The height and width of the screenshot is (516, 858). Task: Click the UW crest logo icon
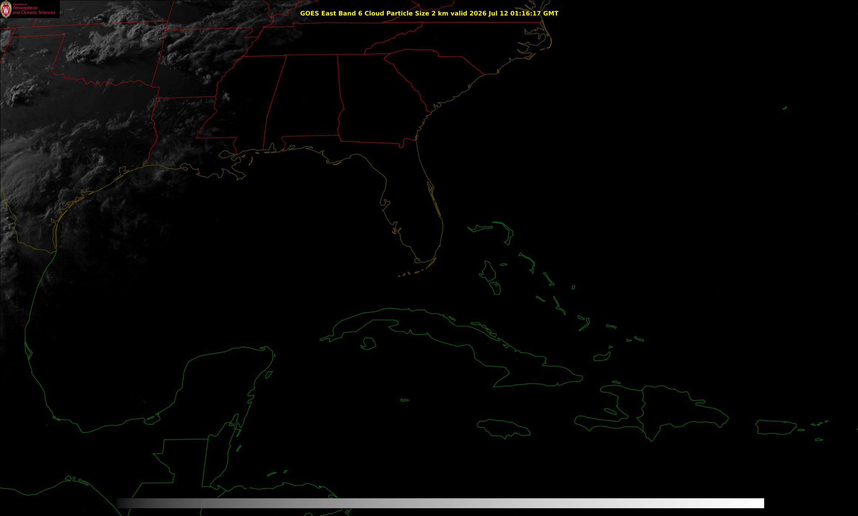tap(6, 10)
